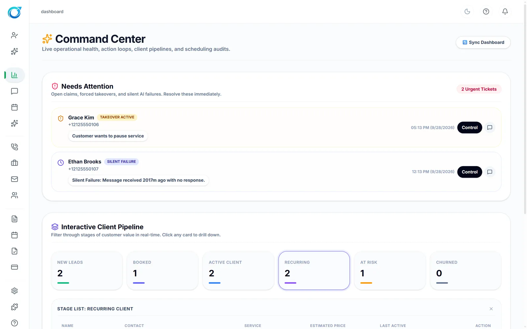Open chat icon for Ethan Brooks

point(490,172)
